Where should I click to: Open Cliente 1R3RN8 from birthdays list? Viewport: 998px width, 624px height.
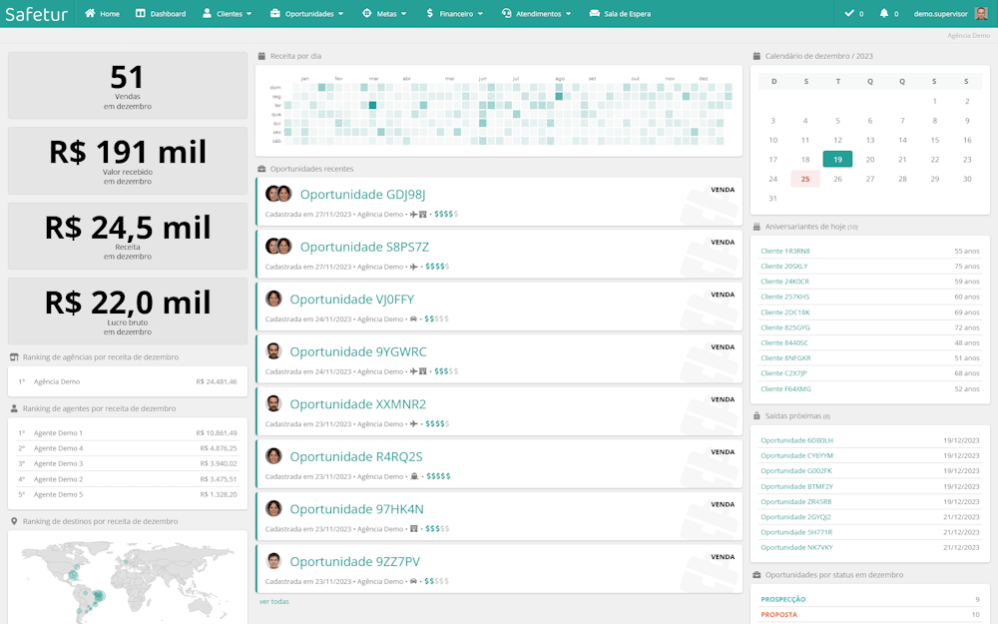click(785, 251)
